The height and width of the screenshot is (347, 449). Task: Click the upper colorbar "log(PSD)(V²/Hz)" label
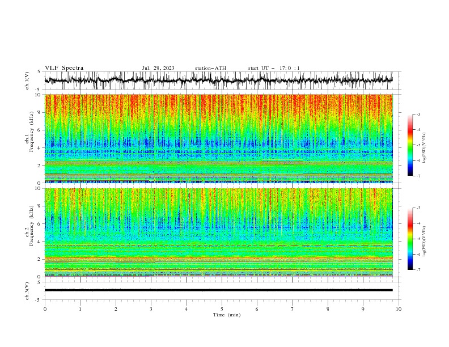pos(425,148)
